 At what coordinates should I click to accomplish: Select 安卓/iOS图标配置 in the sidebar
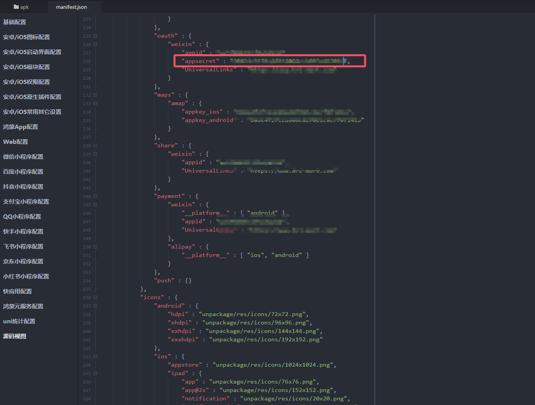click(26, 37)
